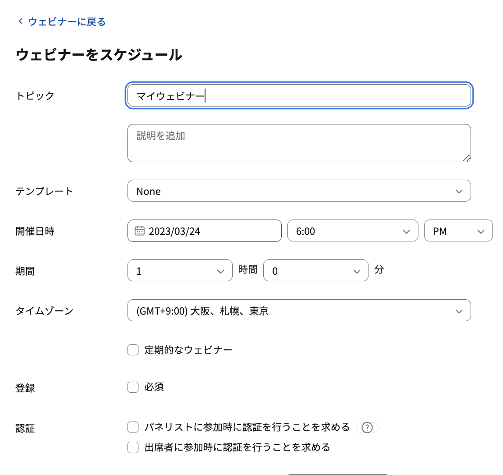Tick attendee authentication requirement checkbox
The height and width of the screenshot is (475, 503).
tap(133, 447)
